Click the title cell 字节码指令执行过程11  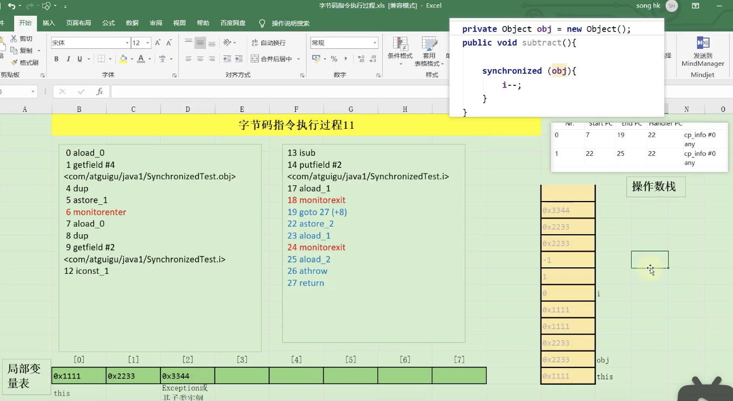point(296,125)
